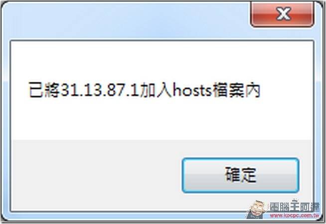
Task: Click the 加入 characters in the message
Action: [156, 91]
